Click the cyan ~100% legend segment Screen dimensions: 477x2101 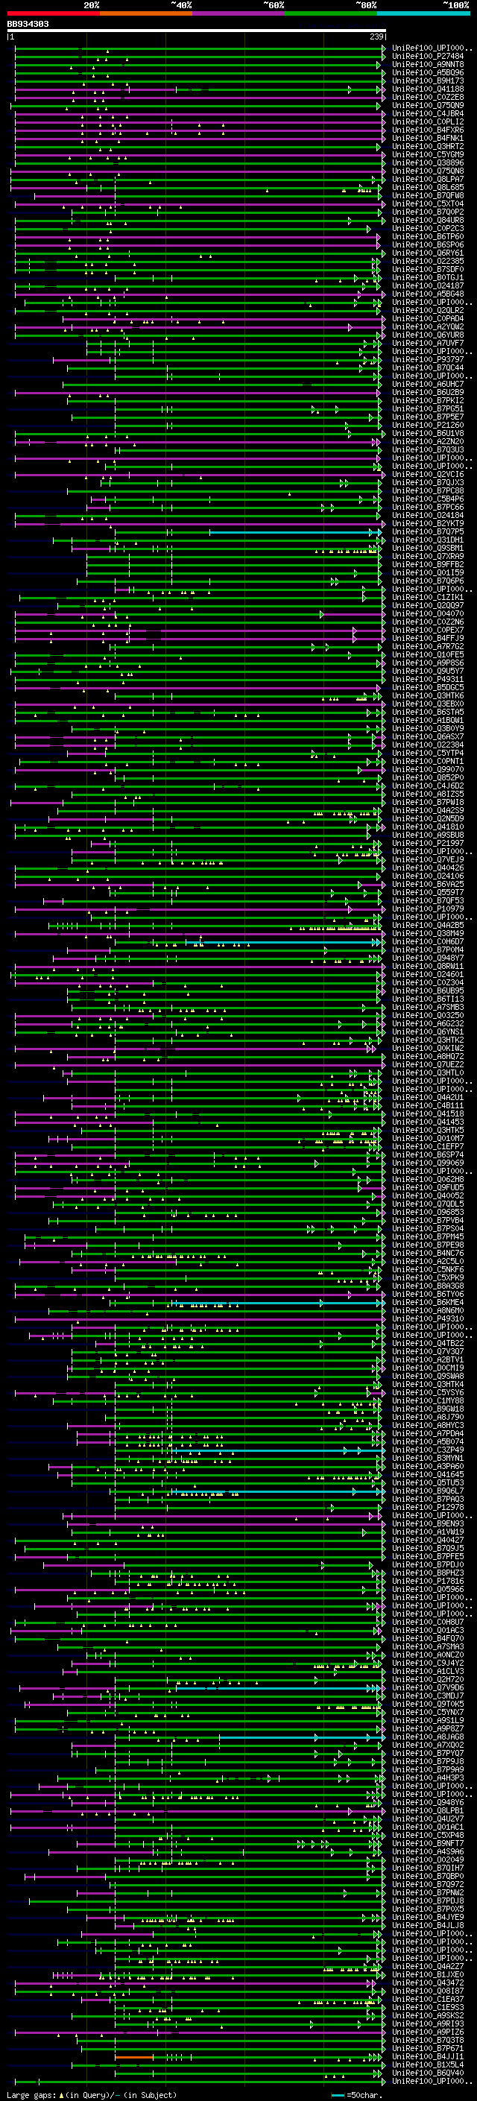click(x=423, y=13)
